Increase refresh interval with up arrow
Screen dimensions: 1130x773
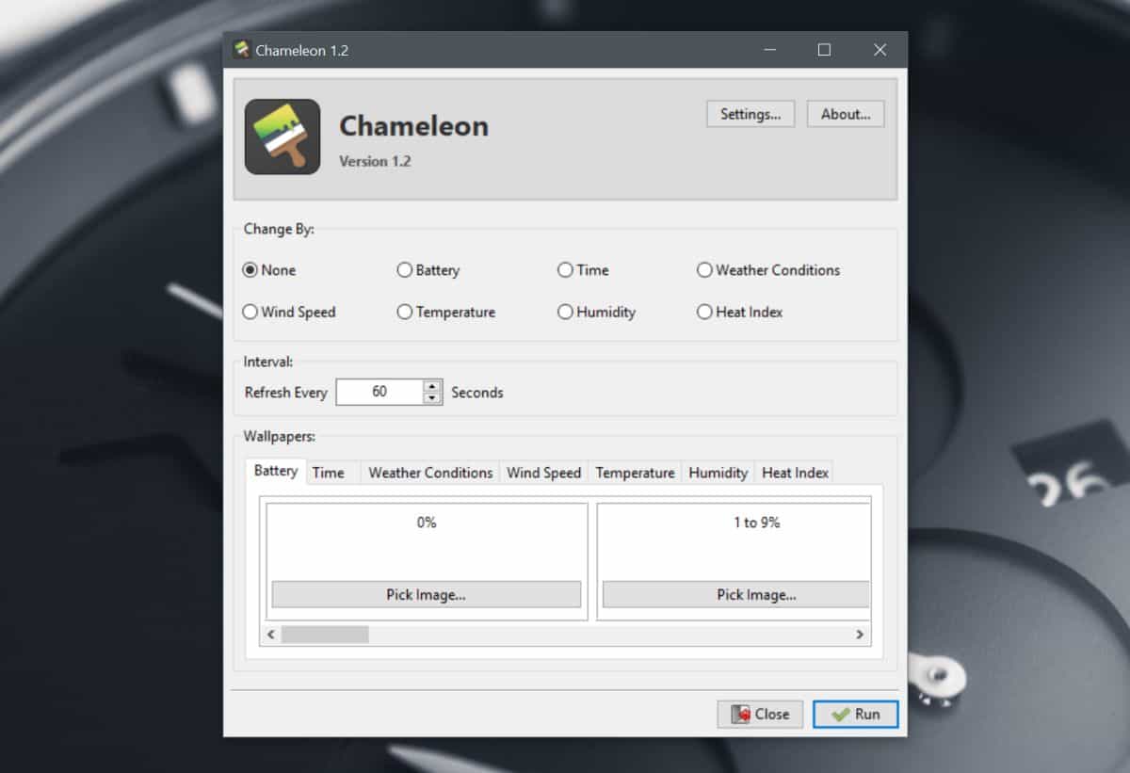(x=432, y=385)
